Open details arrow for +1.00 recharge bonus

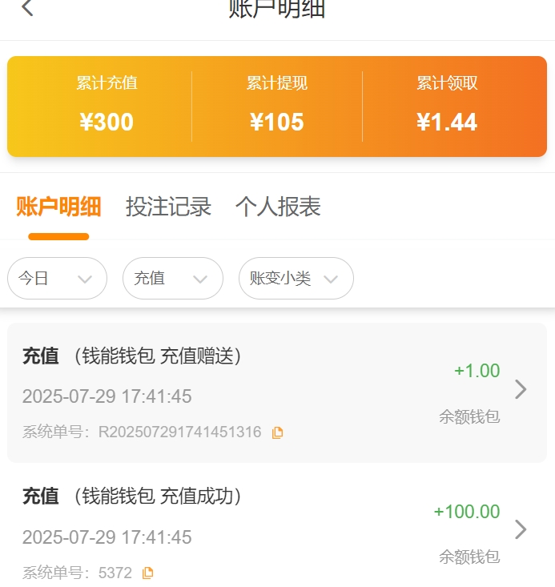coord(521,389)
